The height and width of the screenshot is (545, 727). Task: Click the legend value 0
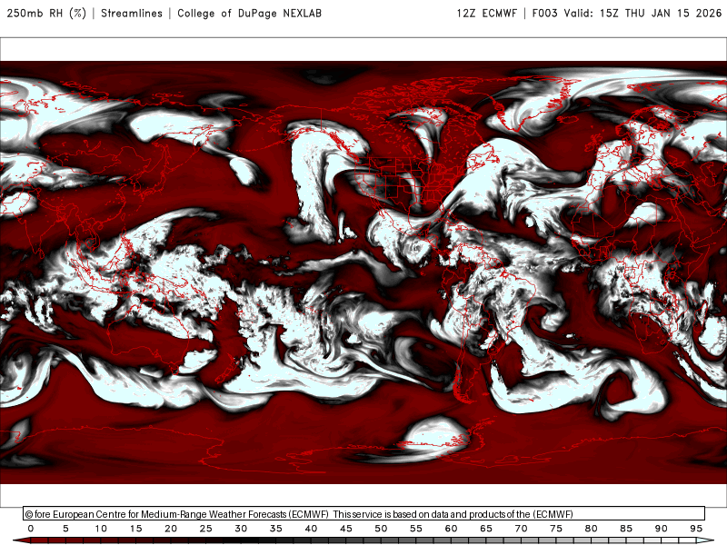tap(31, 529)
